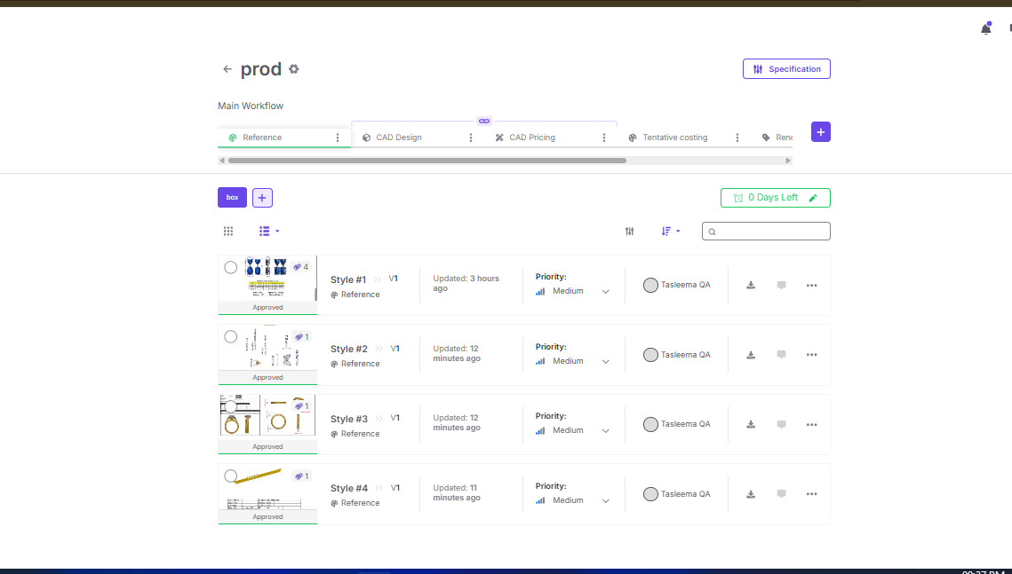Open more options for Style #3
Screen dimensions: 1012x574
pyautogui.click(x=811, y=425)
